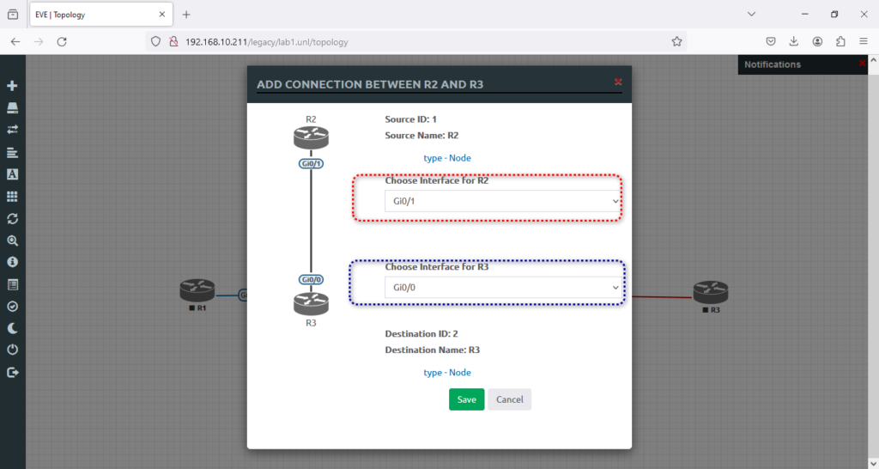This screenshot has width=879, height=469.
Task: Open the browser Downloads icon
Action: pyautogui.click(x=794, y=41)
